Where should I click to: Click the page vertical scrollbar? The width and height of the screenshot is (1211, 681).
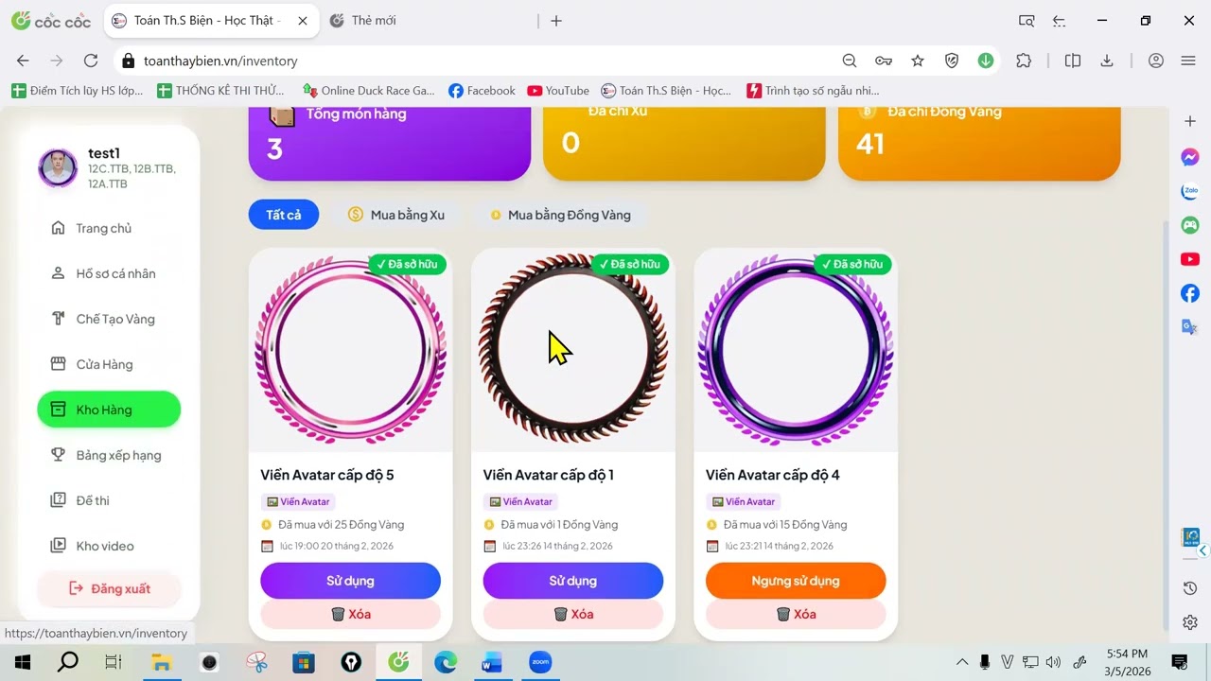point(1166,424)
